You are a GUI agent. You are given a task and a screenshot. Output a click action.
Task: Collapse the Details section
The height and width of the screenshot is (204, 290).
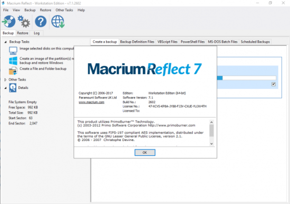coord(6,88)
